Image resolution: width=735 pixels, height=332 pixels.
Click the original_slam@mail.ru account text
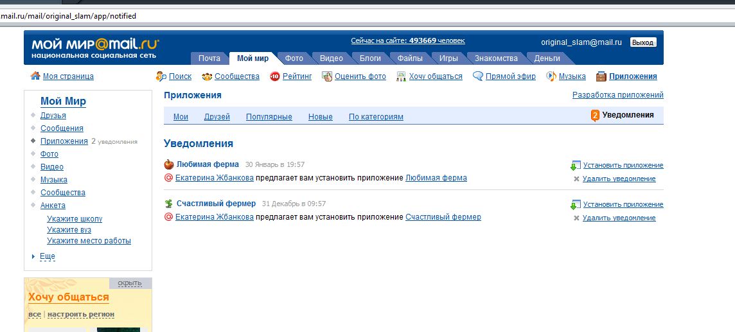tap(581, 42)
